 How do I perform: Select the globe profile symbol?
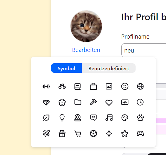(x=140, y=86)
